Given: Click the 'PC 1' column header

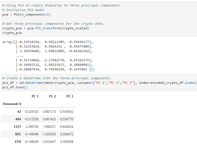Looking at the screenshot, I should click(x=35, y=96).
